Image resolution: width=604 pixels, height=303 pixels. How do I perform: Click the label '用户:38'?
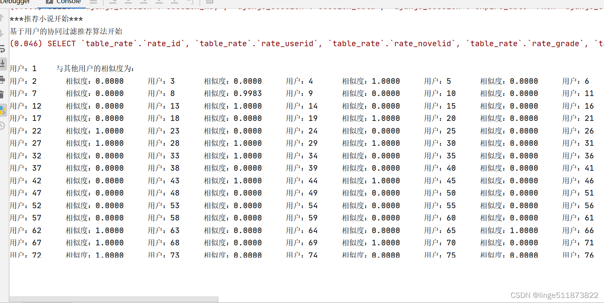click(x=164, y=168)
